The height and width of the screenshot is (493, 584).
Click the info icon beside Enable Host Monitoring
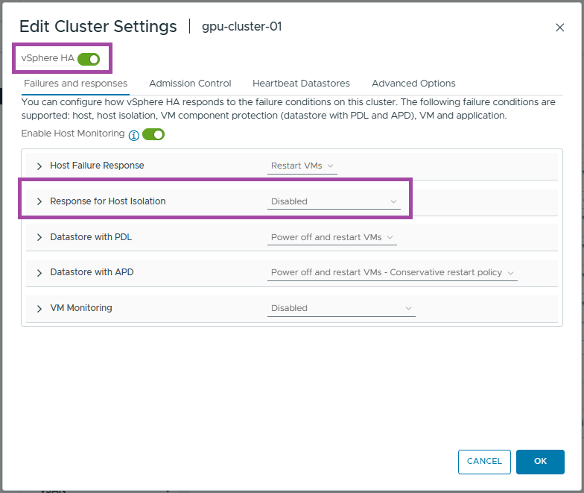[x=134, y=135]
